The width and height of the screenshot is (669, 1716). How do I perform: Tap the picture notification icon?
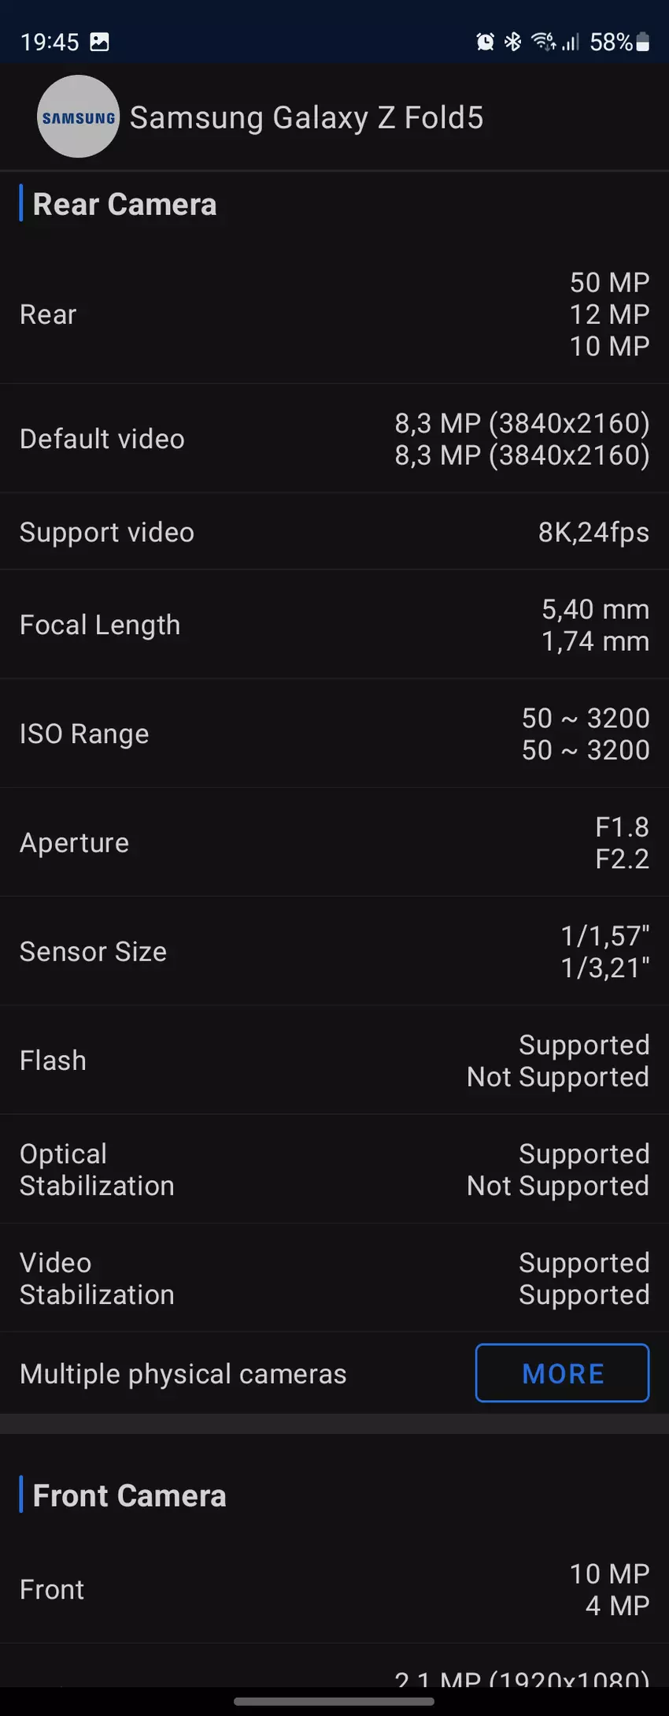tap(100, 42)
